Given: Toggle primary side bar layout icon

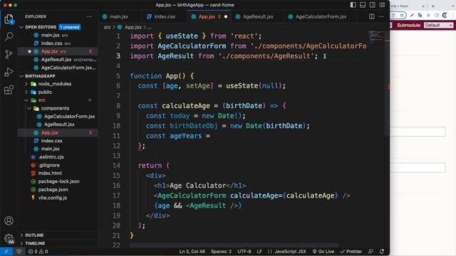Looking at the screenshot, I should pos(353,5).
